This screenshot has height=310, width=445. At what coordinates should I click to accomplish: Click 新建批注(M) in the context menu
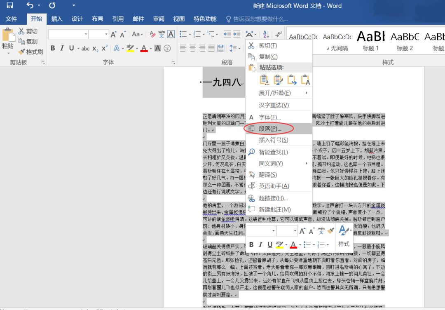click(279, 209)
